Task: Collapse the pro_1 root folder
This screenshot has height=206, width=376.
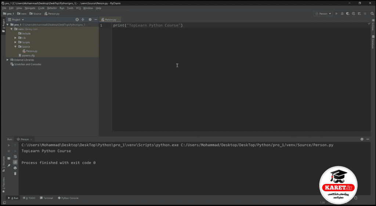Action: pyautogui.click(x=7, y=25)
